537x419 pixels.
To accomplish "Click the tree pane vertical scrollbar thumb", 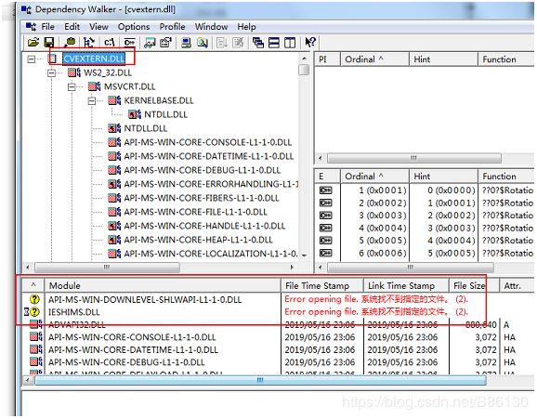I will click(x=304, y=70).
